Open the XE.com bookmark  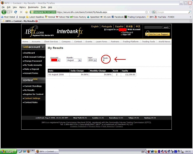click(106, 17)
